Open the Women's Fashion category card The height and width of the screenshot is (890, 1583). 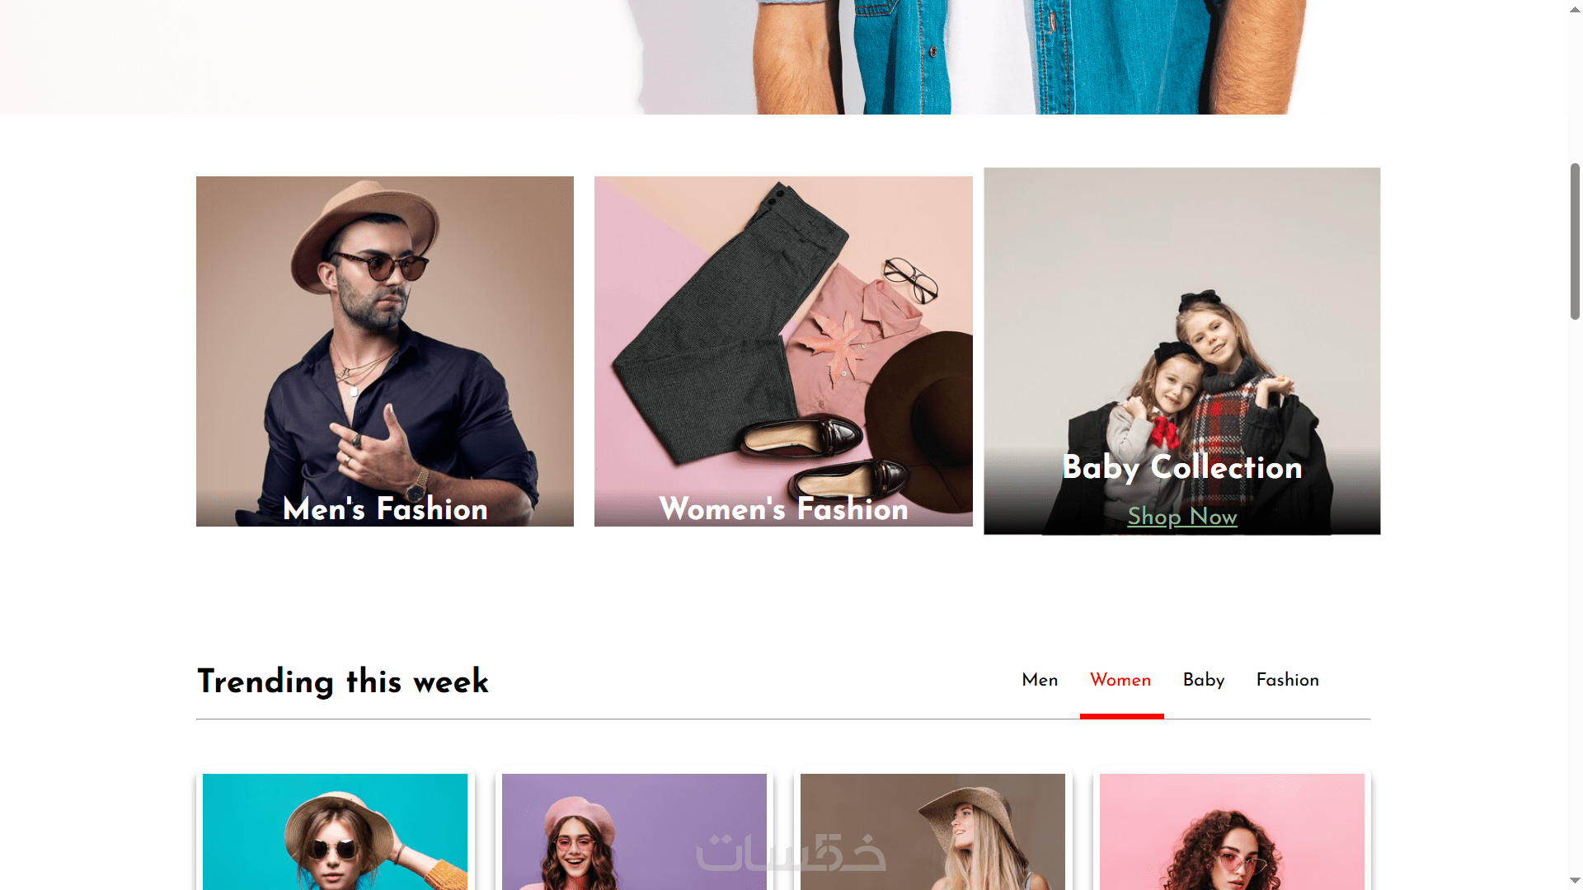(783, 351)
